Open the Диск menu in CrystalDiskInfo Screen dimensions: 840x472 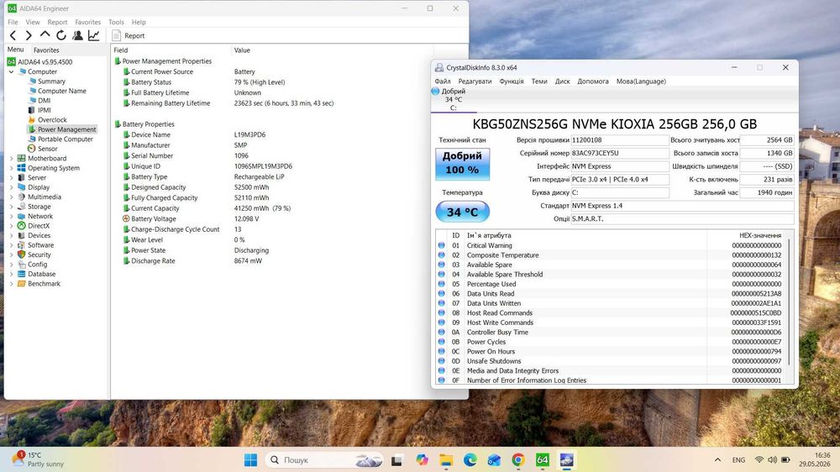coord(563,81)
